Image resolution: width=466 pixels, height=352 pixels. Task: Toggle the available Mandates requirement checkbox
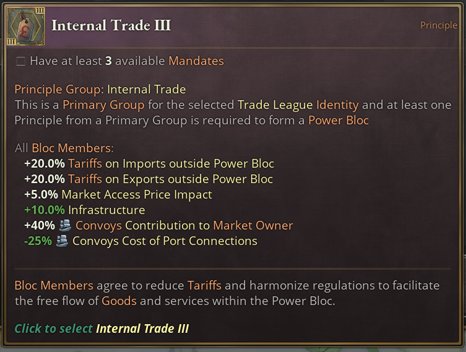20,61
